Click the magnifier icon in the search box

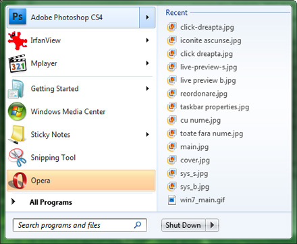click(x=138, y=224)
